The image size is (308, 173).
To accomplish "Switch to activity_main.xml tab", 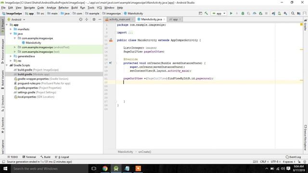I will 120,19.
